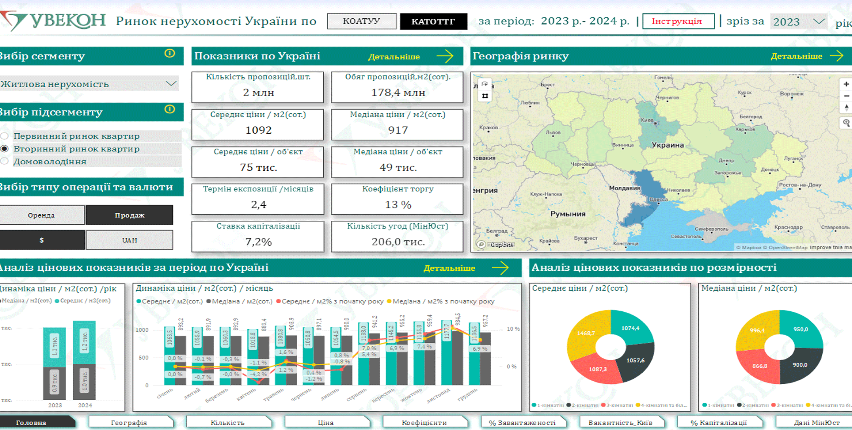Click Середнє / м2(сот.) teal legend swatch in monthly chart

click(139, 301)
